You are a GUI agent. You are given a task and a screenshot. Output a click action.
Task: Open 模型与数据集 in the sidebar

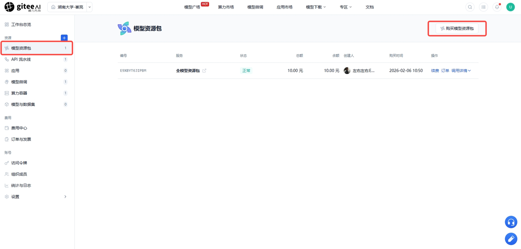(37, 105)
